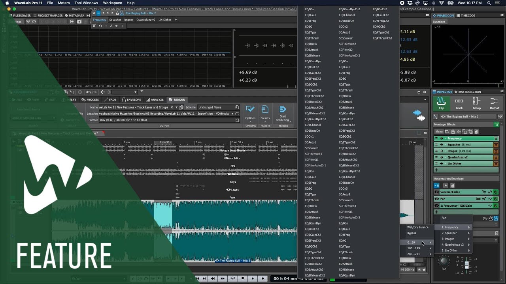Screen dimensions: 506x284
Task: Click the navigate back arrow in montage toolbar
Action: tap(103, 92)
